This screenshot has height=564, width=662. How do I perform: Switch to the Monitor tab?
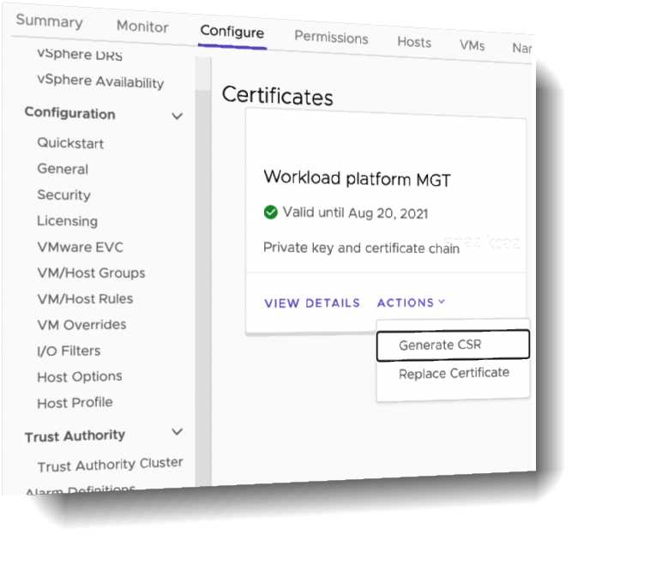(142, 27)
